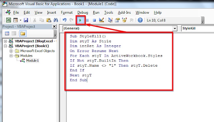Click the 'End If' code line
The width and height of the screenshot is (214, 122).
coord(77,70)
